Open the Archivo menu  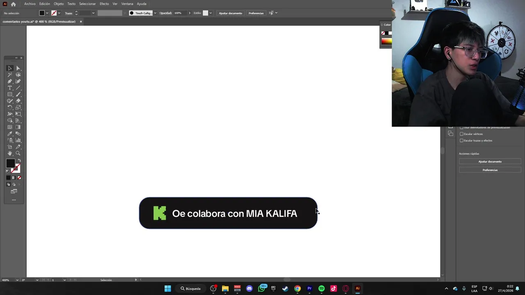point(30,4)
